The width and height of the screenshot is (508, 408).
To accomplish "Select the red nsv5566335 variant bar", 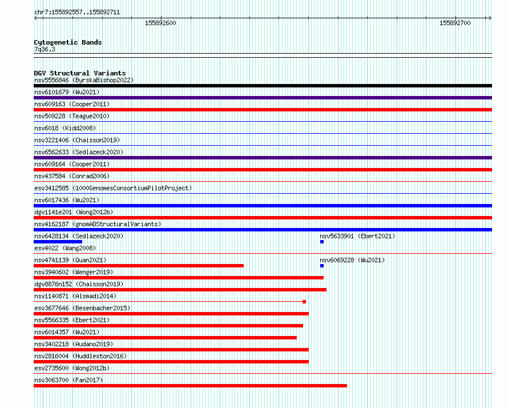I will pos(168,326).
